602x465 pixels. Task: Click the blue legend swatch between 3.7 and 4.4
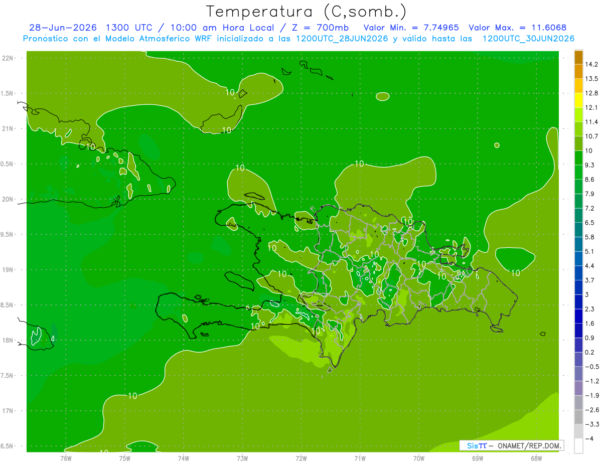578,273
